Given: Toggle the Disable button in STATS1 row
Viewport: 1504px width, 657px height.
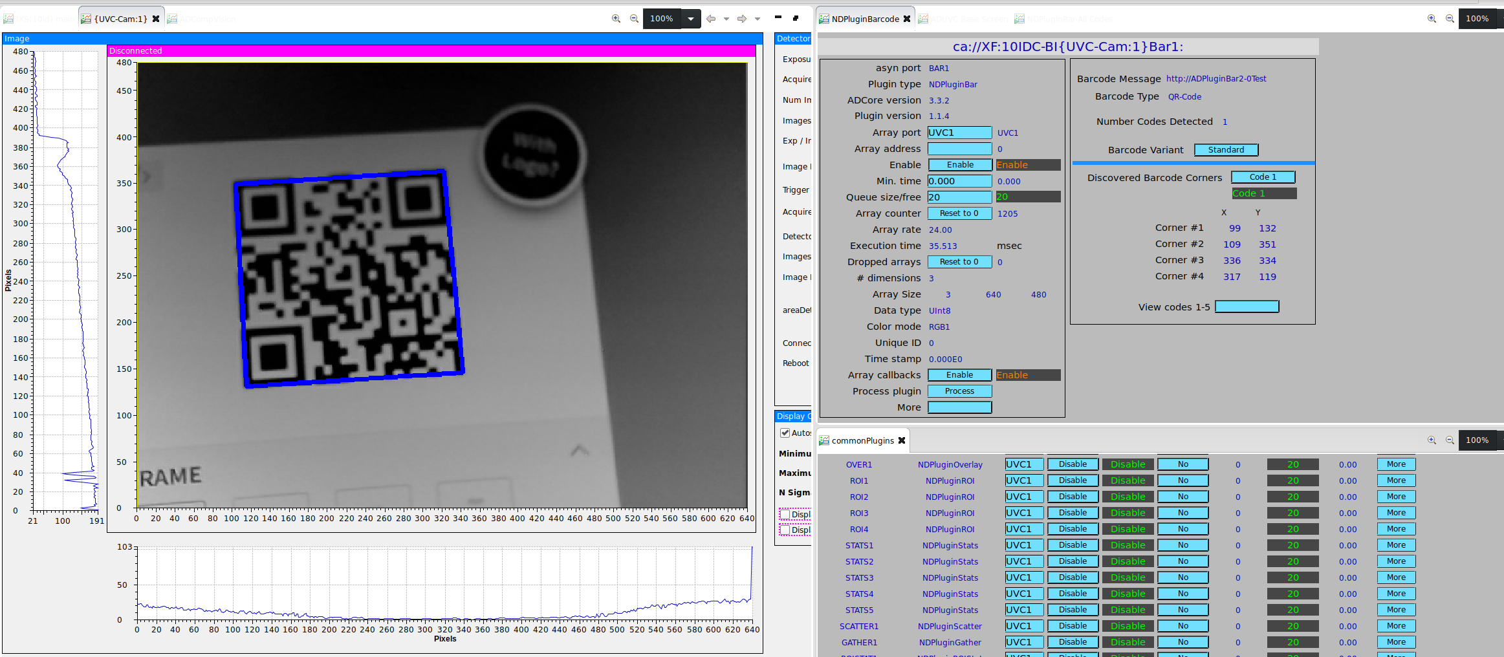Looking at the screenshot, I should point(1073,545).
